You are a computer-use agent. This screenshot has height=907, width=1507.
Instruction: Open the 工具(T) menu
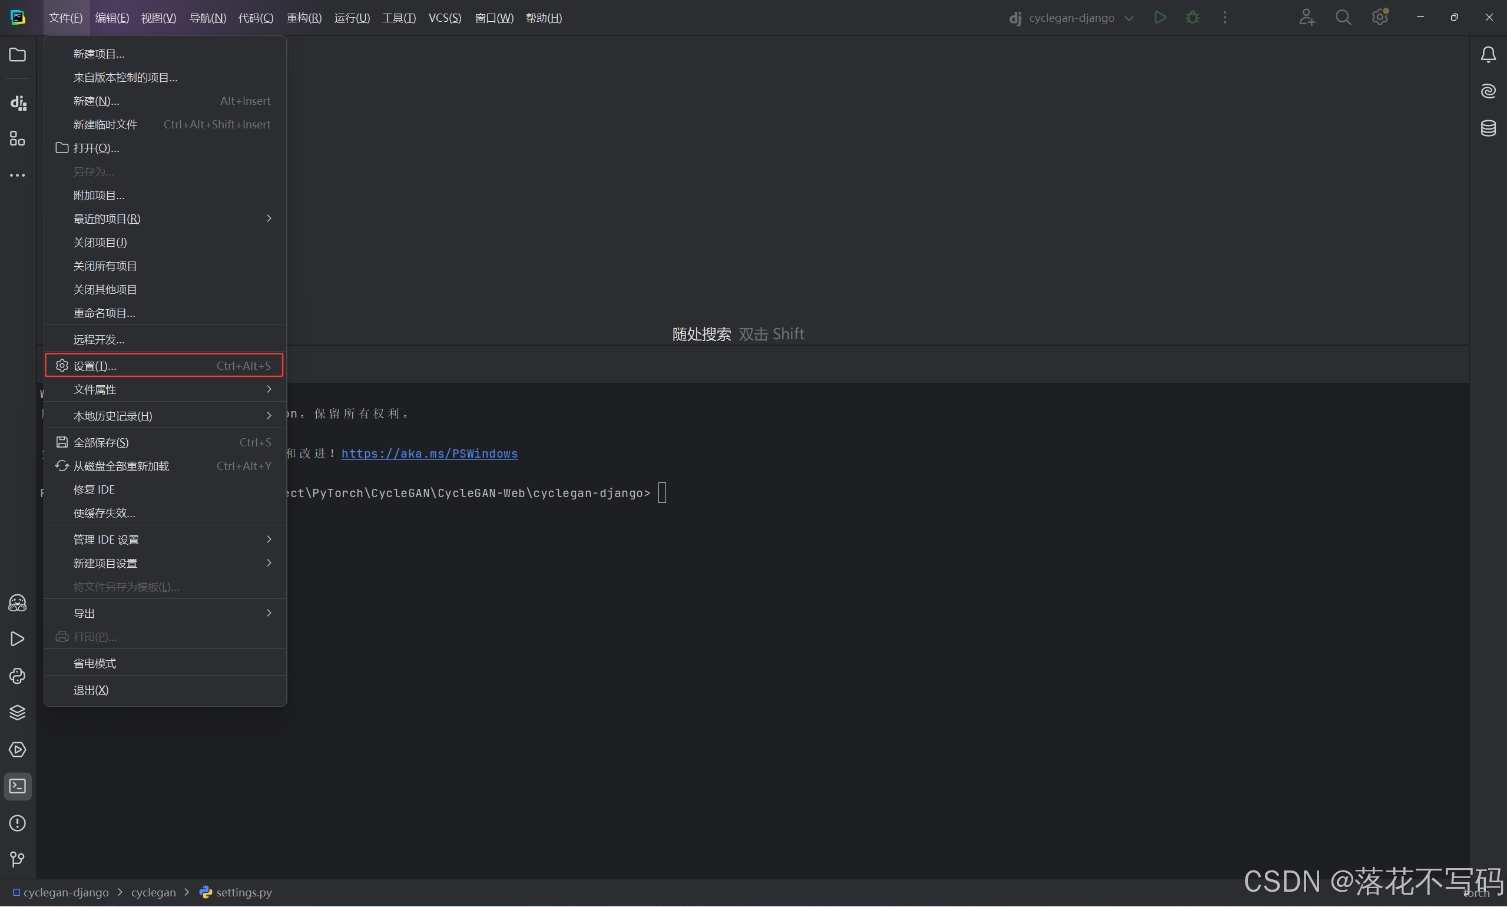tap(399, 18)
